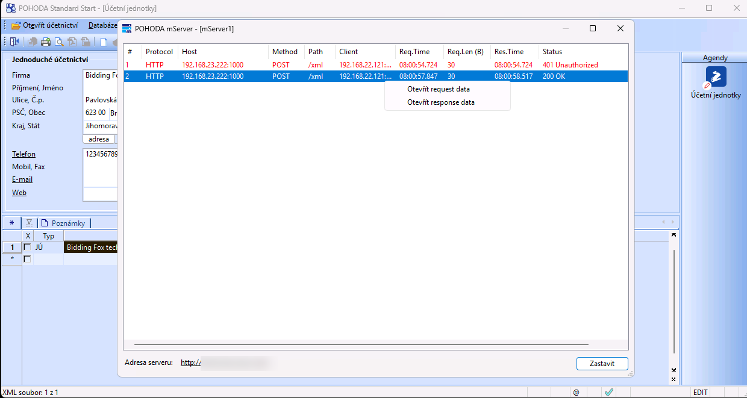Choose Otevřít request data from context menu
The height and width of the screenshot is (398, 747).
pyautogui.click(x=438, y=89)
